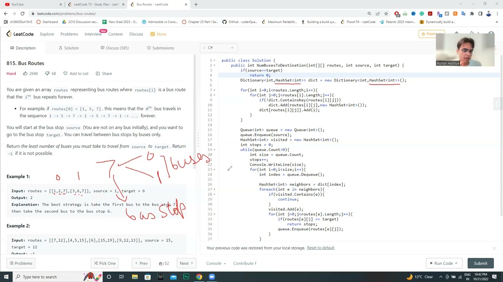
Task: Open Explore in LeetCode navbar
Action: click(47, 34)
